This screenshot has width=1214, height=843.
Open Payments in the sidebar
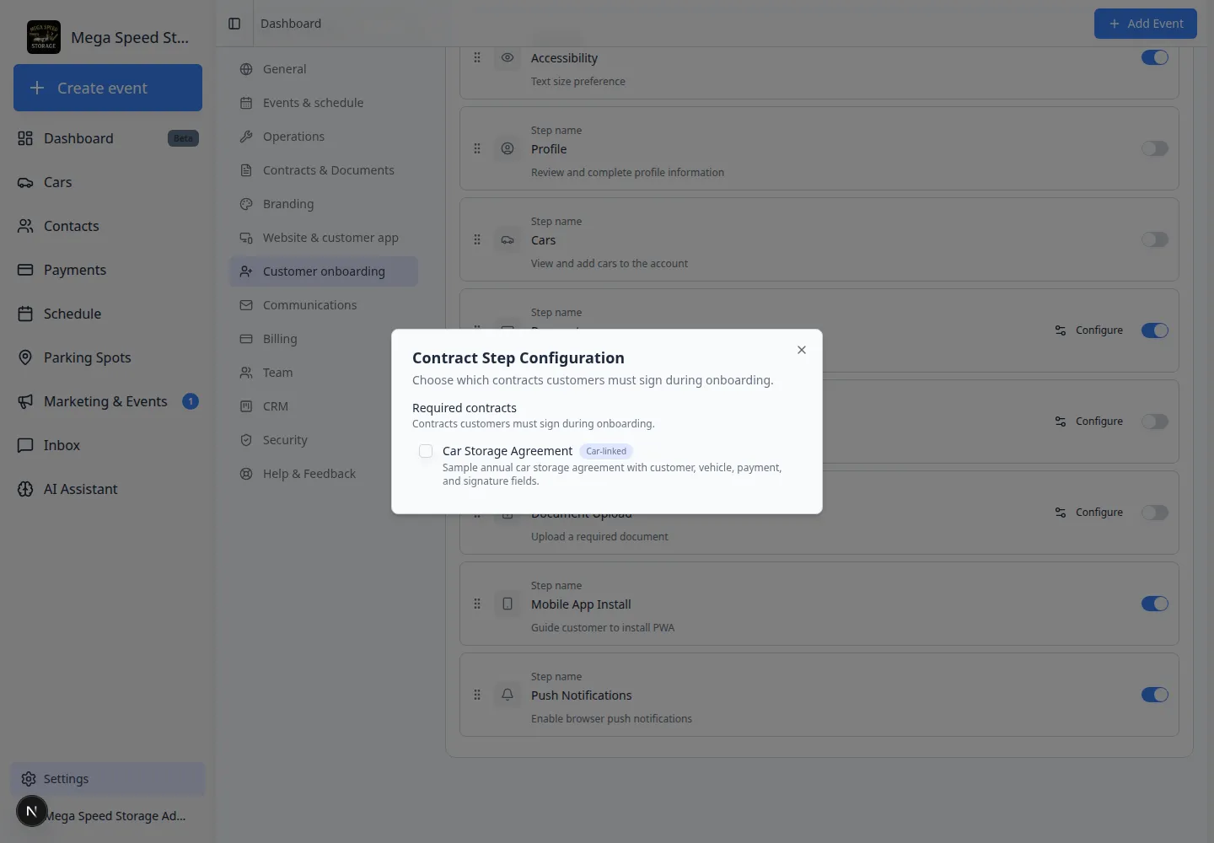point(108,270)
